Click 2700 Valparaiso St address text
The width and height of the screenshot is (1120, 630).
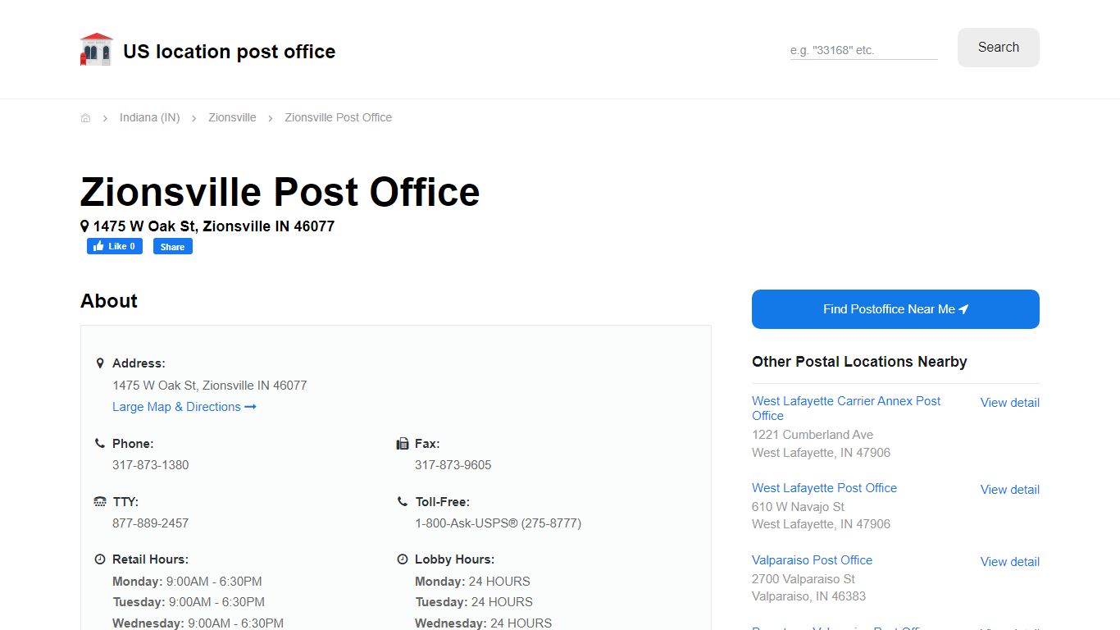coord(804,579)
